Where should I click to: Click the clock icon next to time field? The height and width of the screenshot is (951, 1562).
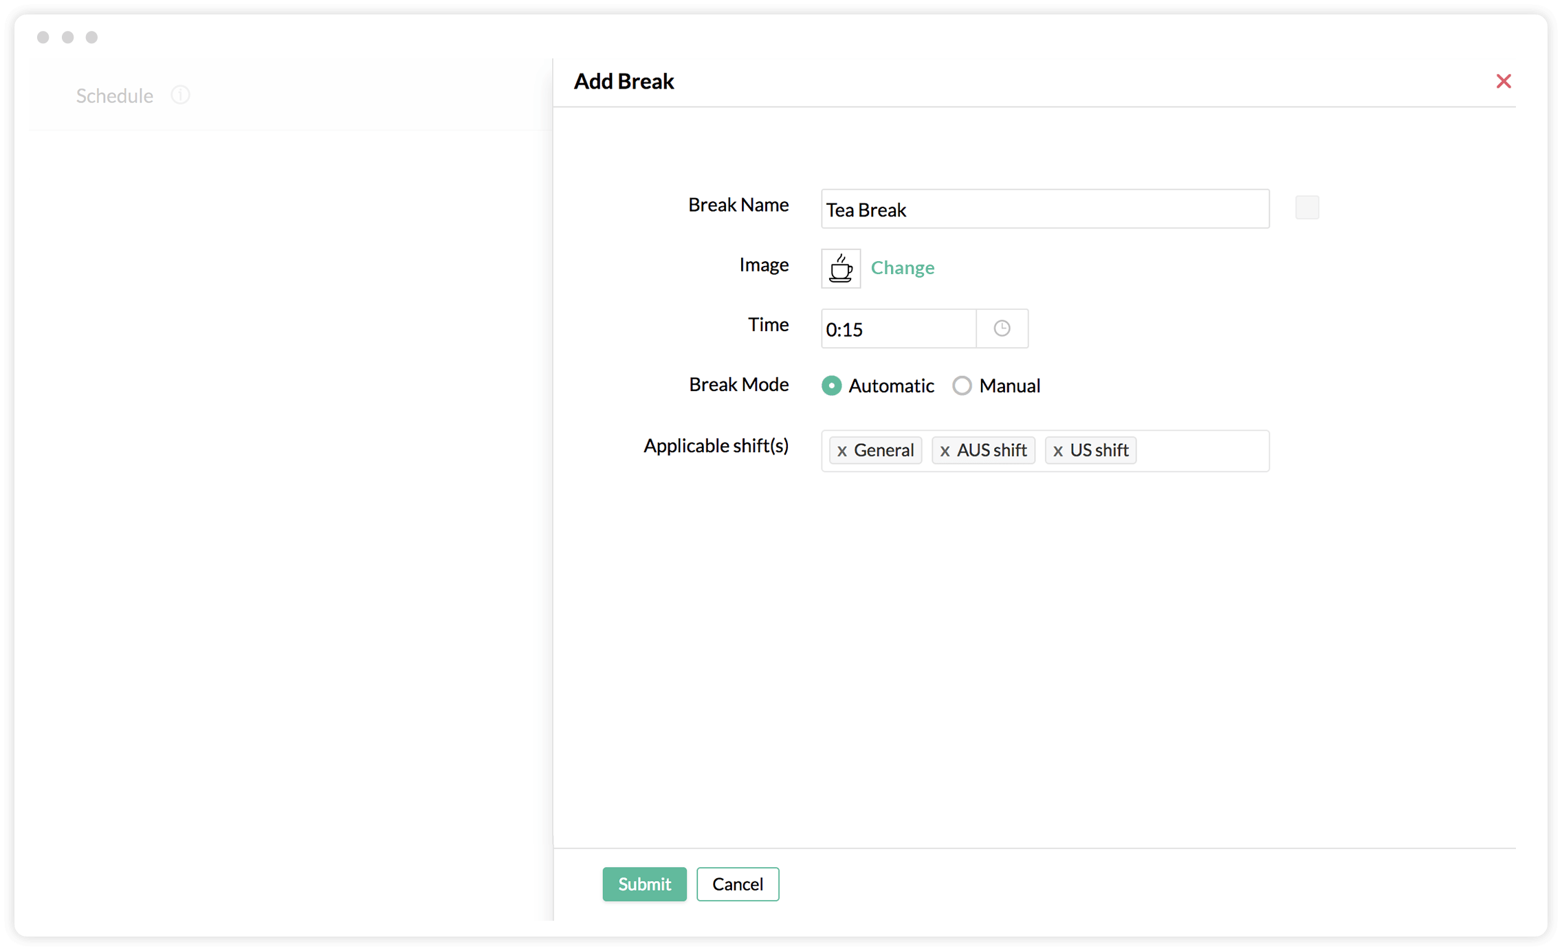coord(1002,328)
